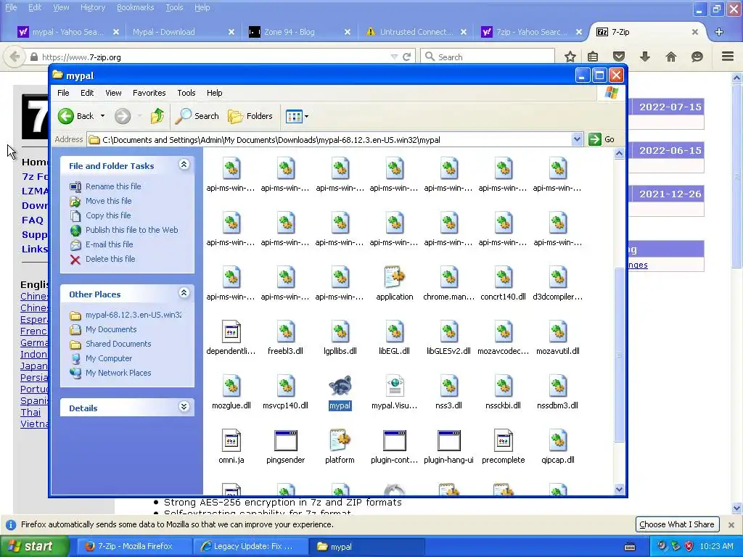Click Choose What I Share button
Image resolution: width=743 pixels, height=557 pixels.
pyautogui.click(x=676, y=524)
